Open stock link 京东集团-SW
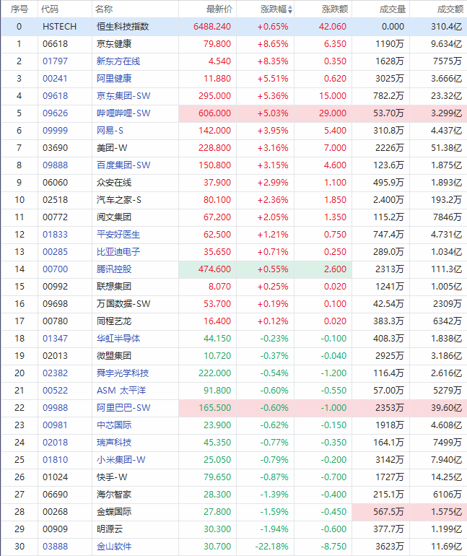467x556 pixels. point(123,96)
